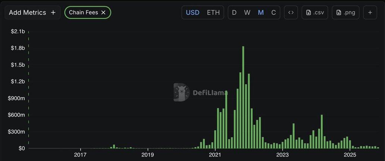Viewport: 385px width, 161px height.
Task: Click the $2.1b y-axis label
Action: 18,32
